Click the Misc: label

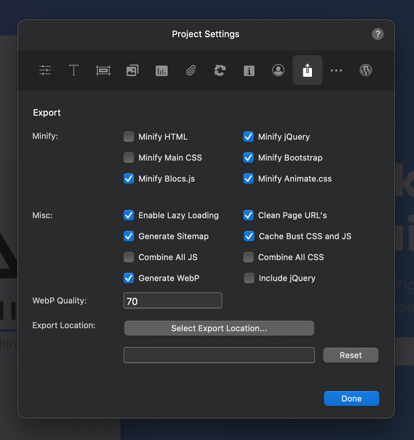42,215
